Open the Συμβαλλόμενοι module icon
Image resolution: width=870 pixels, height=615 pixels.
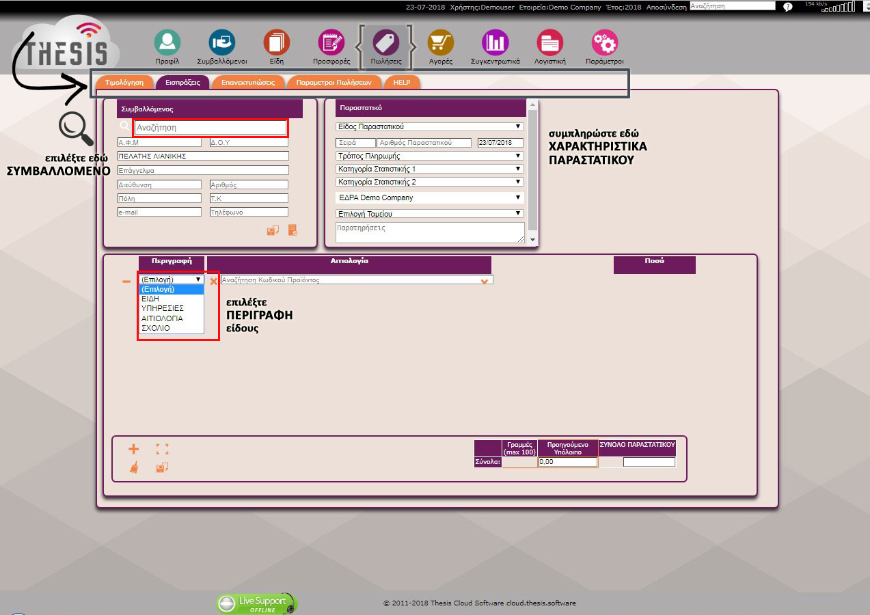221,42
